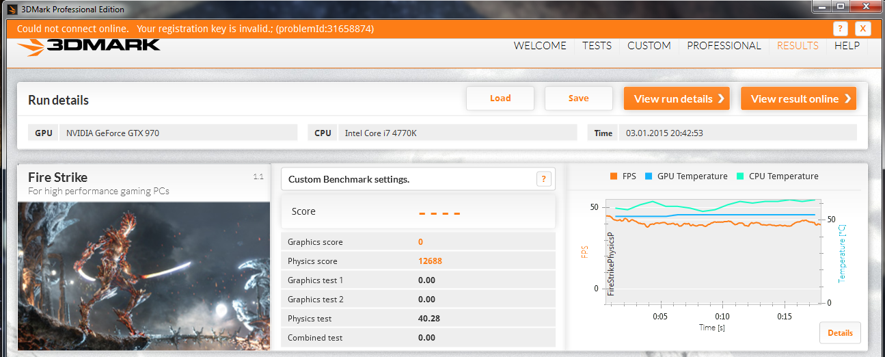Toggle the FPS legend swatch
This screenshot has height=357, width=885.
(x=613, y=176)
